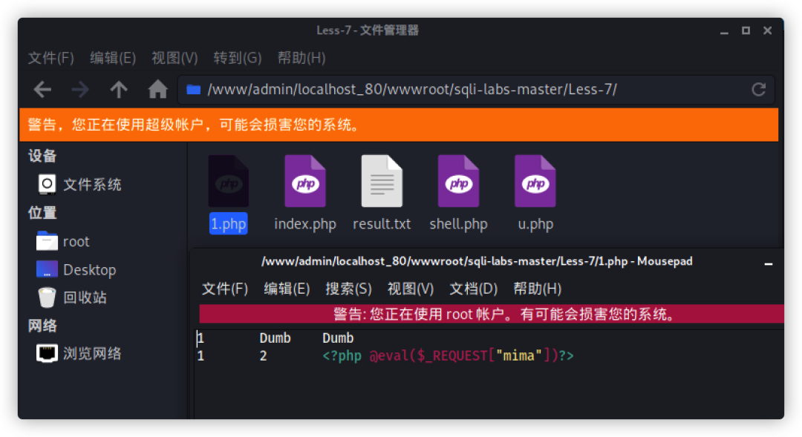Open 回收站 trash in sidebar
Screen dimensions: 802x437
coord(71,298)
